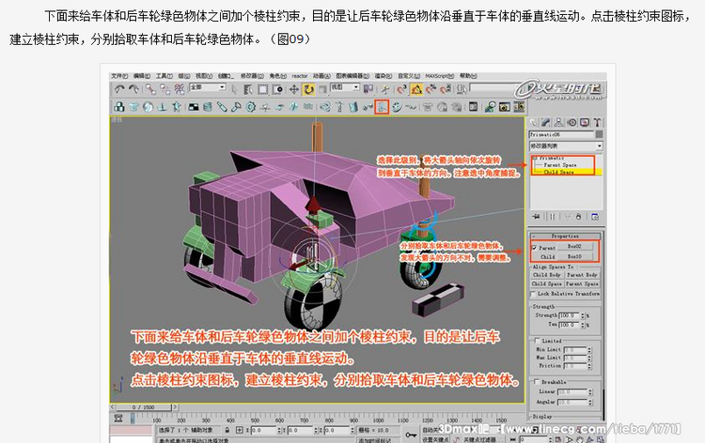Screen dimensions: 705x443
Task: Toggle the Percent Snap button
Action: coord(431,89)
